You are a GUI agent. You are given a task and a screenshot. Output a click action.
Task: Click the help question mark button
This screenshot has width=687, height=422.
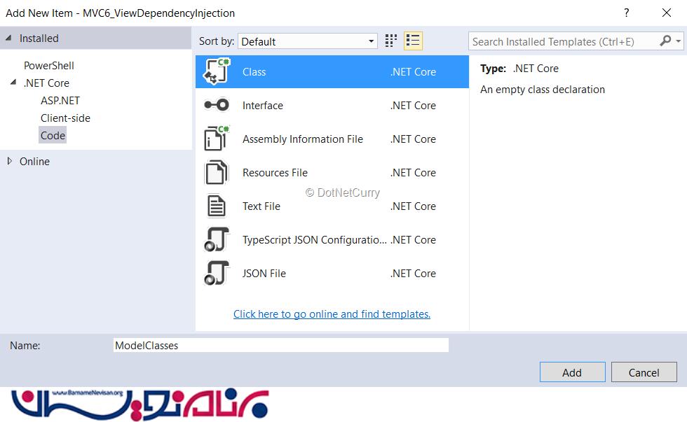pyautogui.click(x=627, y=13)
